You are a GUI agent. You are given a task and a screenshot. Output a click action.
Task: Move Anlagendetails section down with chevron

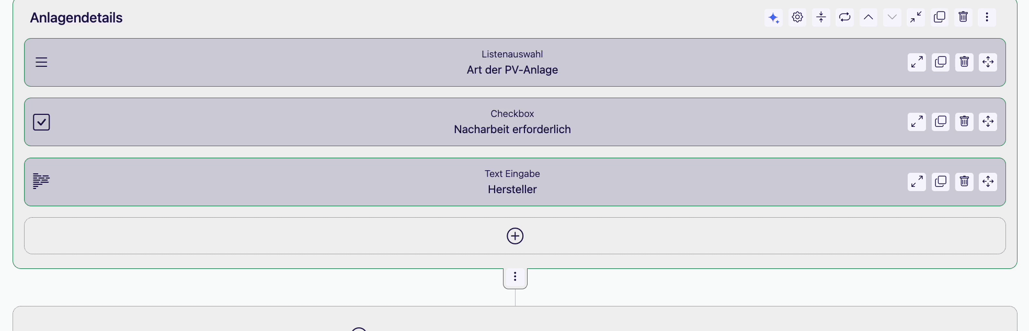click(x=892, y=17)
